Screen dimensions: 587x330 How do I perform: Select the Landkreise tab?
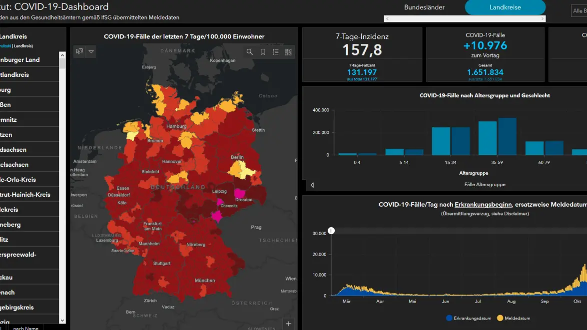505,7
